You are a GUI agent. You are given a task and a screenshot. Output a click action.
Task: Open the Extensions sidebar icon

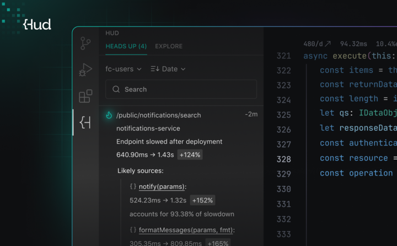click(x=85, y=96)
